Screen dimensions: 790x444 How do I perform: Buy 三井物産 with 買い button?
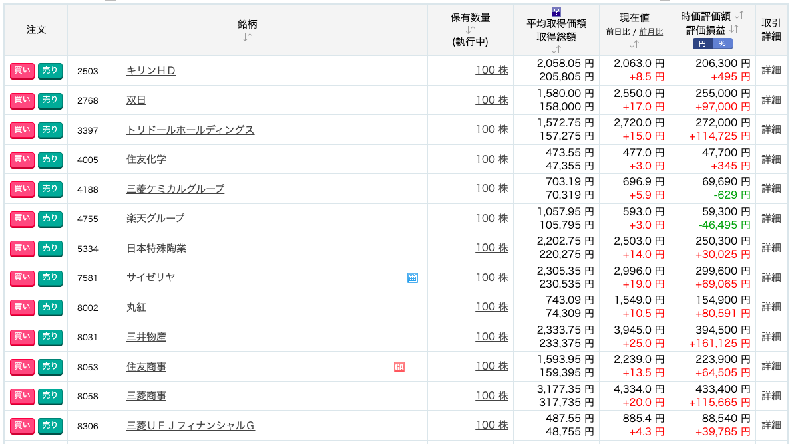pyautogui.click(x=22, y=337)
